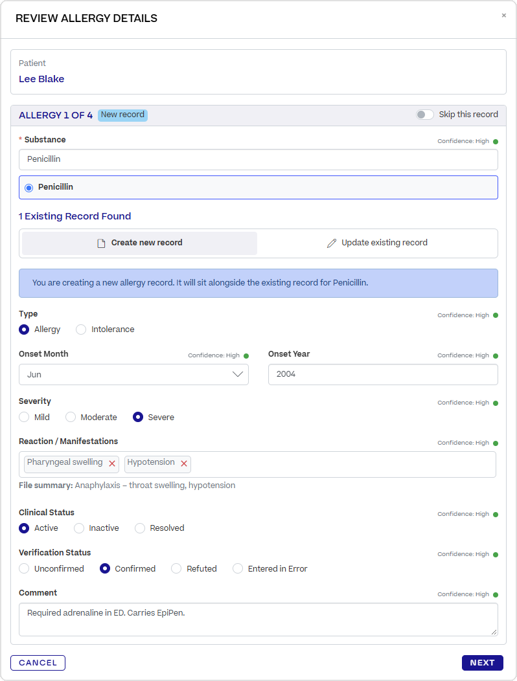Image resolution: width=517 pixels, height=681 pixels.
Task: Click Comment confidence indicator dot
Action: (x=495, y=594)
